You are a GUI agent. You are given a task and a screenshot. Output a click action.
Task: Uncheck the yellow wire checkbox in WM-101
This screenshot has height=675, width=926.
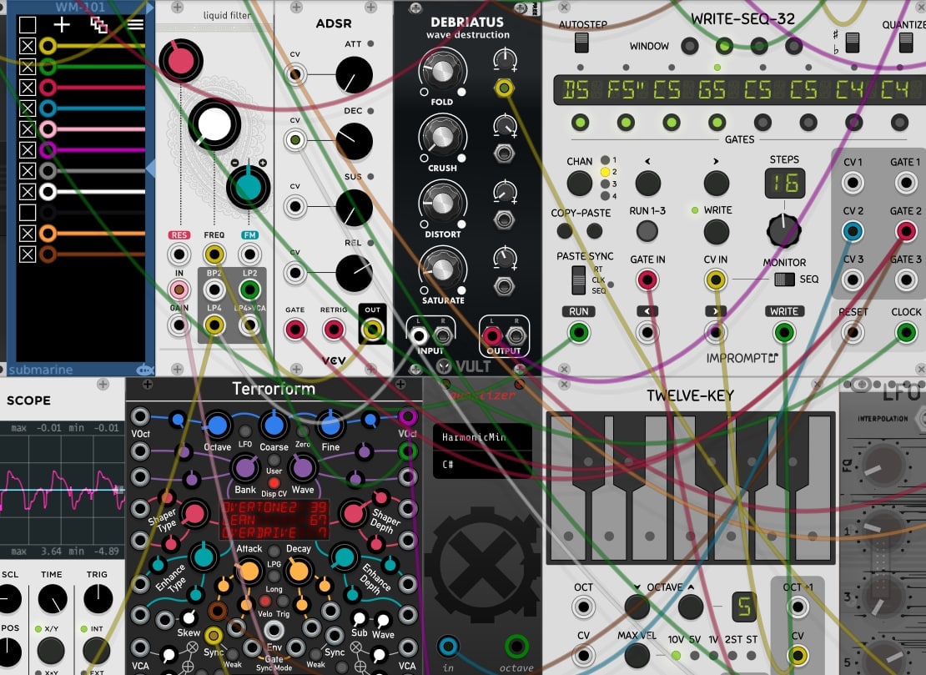click(x=28, y=46)
